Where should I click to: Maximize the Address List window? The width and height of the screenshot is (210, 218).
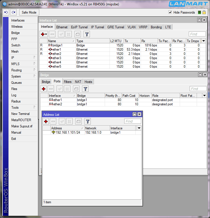point(134,114)
